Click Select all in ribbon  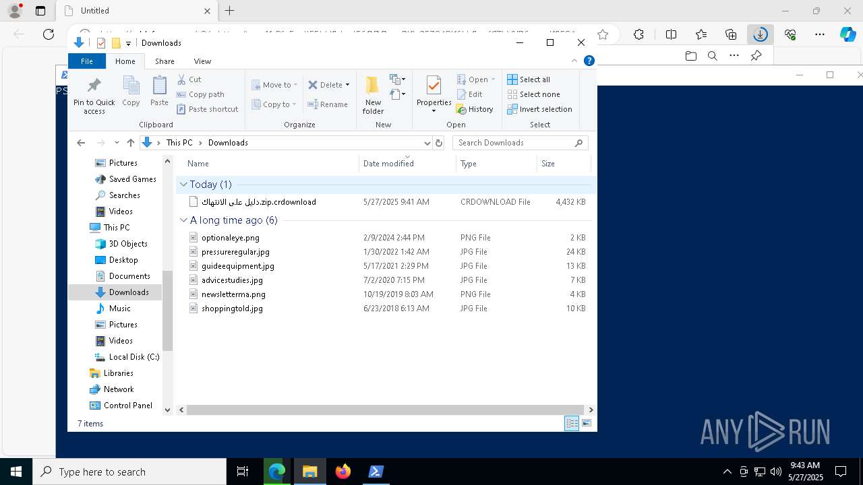coord(529,79)
